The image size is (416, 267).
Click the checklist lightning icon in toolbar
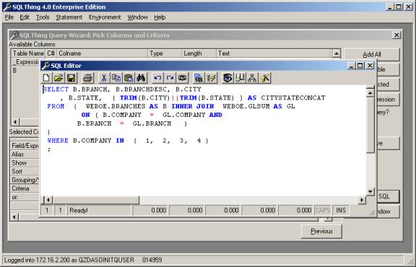pos(212,78)
